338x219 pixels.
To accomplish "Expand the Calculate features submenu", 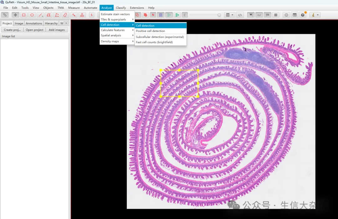I will coord(117,30).
